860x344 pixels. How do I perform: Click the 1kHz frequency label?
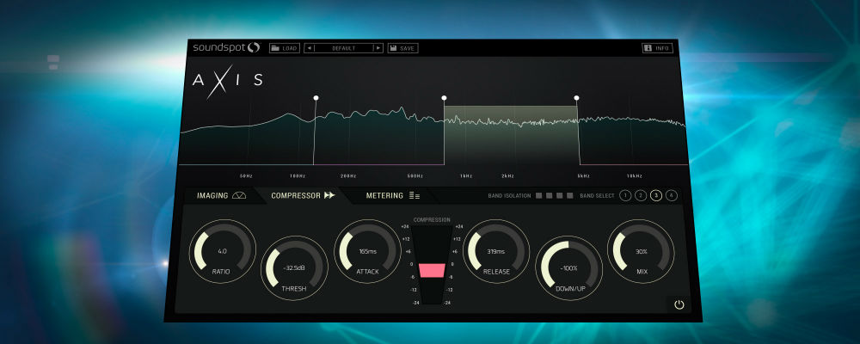pyautogui.click(x=466, y=176)
